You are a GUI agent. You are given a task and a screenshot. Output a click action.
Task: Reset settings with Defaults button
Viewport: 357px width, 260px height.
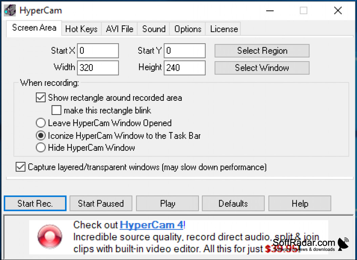(x=233, y=204)
